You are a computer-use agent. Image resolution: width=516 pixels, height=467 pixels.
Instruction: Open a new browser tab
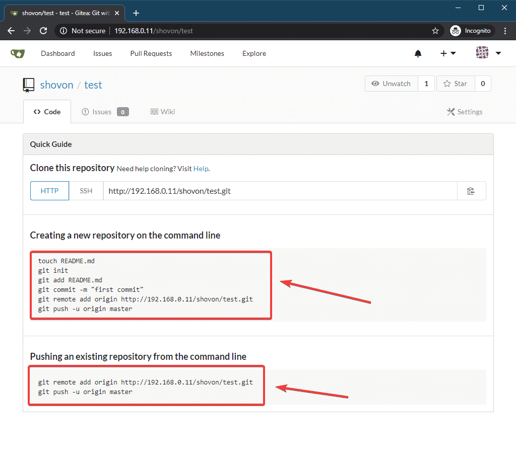click(x=136, y=13)
